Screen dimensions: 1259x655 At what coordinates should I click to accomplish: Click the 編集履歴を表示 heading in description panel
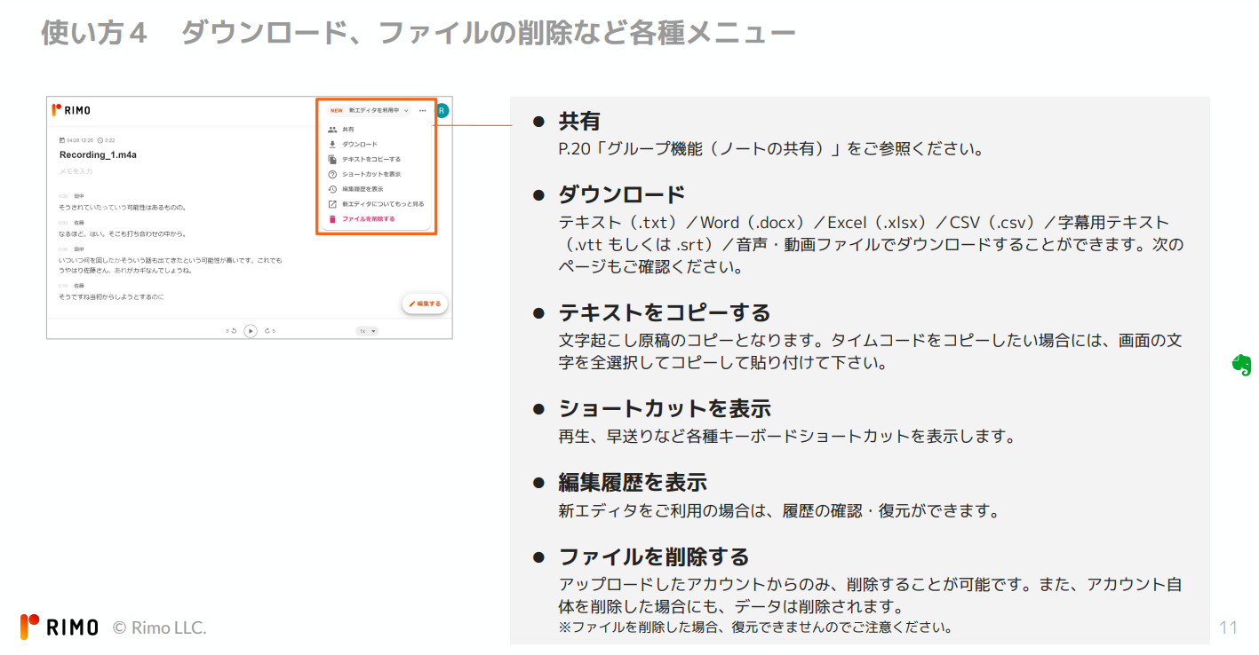633,483
